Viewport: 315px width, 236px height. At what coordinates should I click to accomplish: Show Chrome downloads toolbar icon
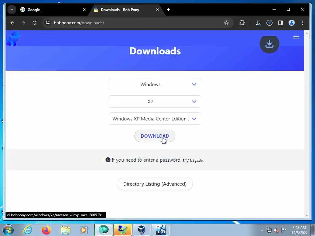coord(269,23)
